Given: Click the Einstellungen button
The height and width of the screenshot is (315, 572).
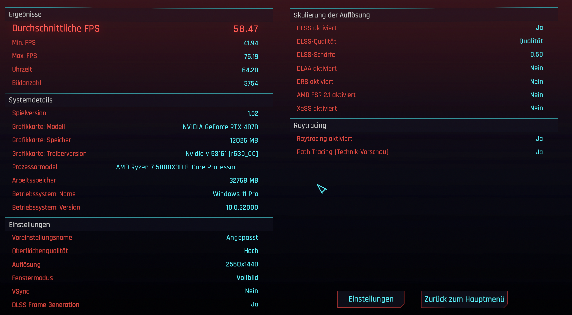Looking at the screenshot, I should (x=371, y=299).
